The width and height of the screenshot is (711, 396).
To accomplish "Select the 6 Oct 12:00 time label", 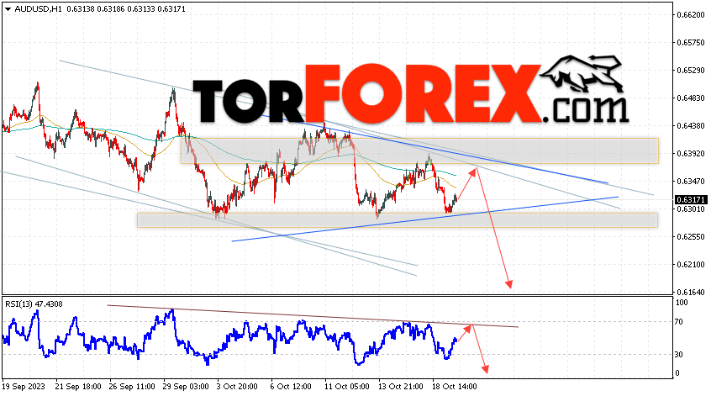I will [x=291, y=387].
